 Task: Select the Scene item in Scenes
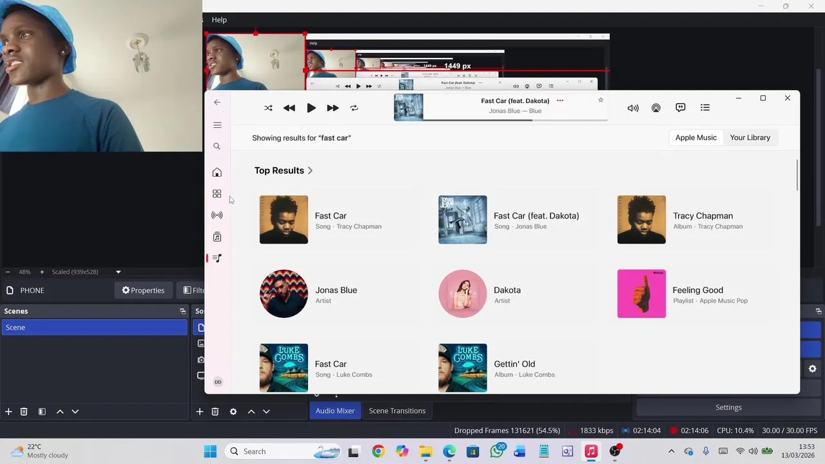pos(94,327)
